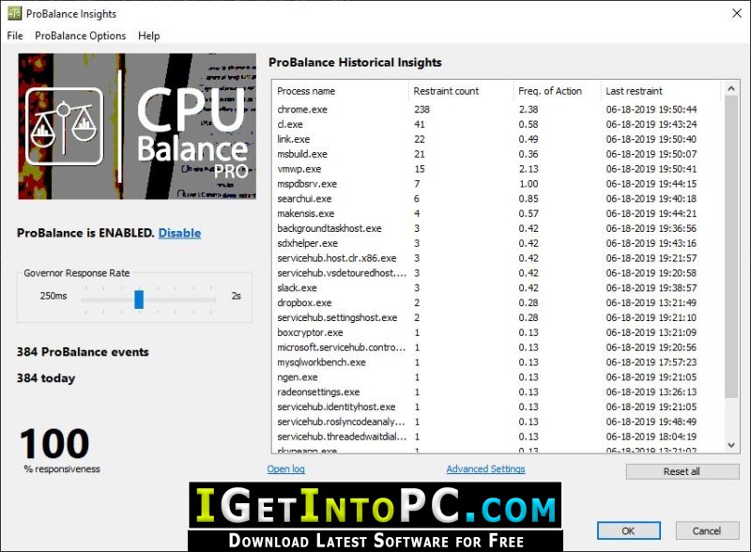Open the Help menu
The image size is (751, 552).
coord(149,36)
